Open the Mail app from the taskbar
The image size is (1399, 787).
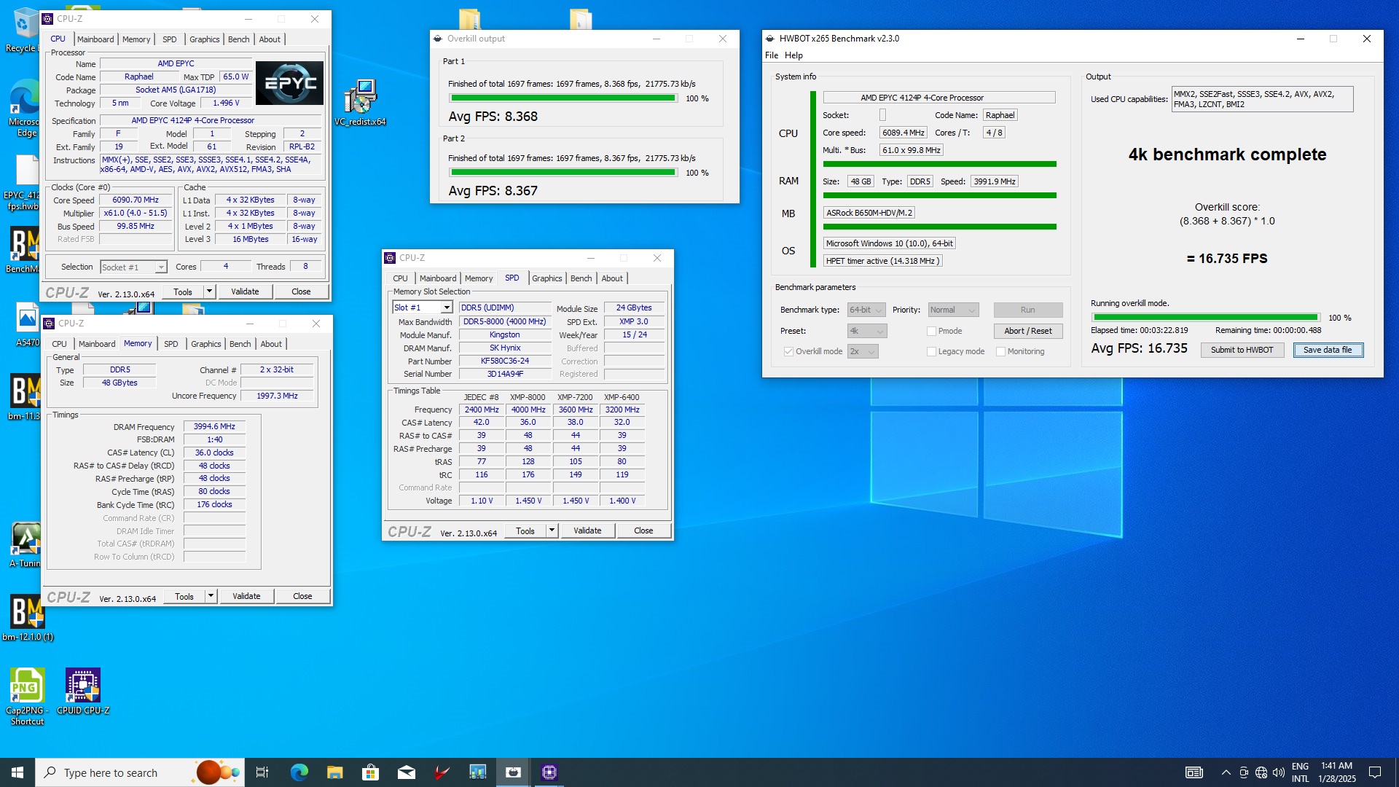[x=406, y=772]
